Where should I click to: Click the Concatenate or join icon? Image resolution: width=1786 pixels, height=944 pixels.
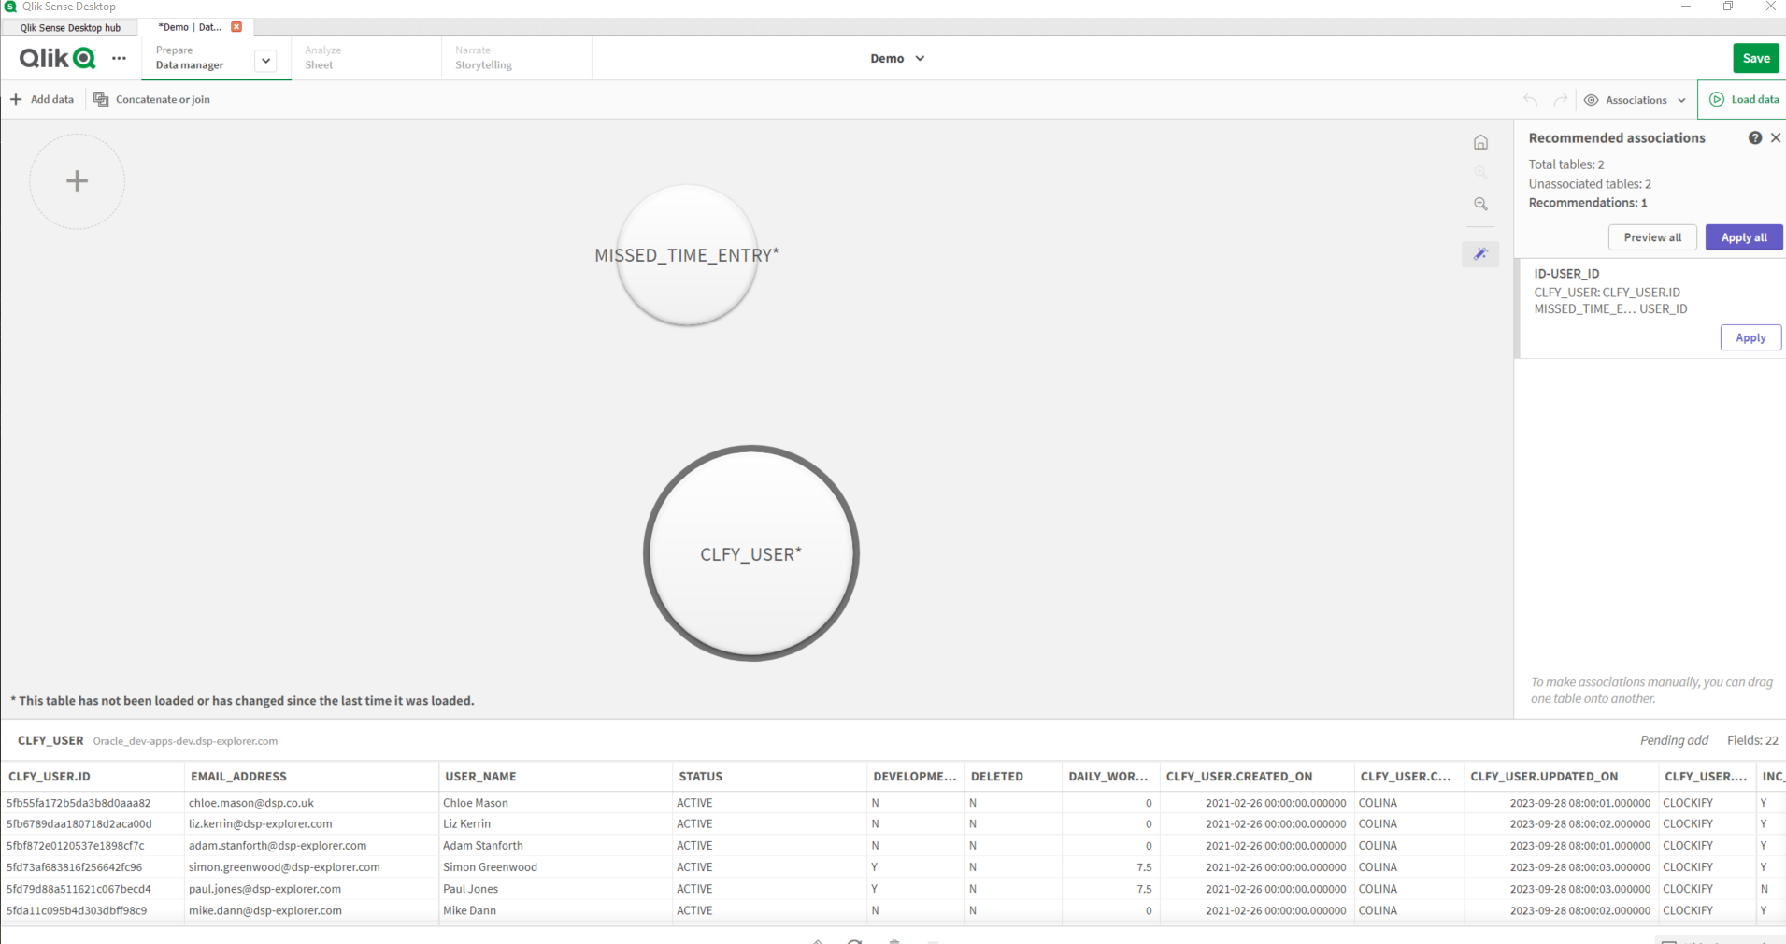pyautogui.click(x=101, y=99)
